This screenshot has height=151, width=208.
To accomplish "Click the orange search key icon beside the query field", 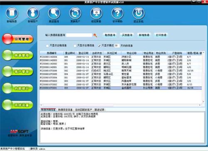I will tap(95, 35).
